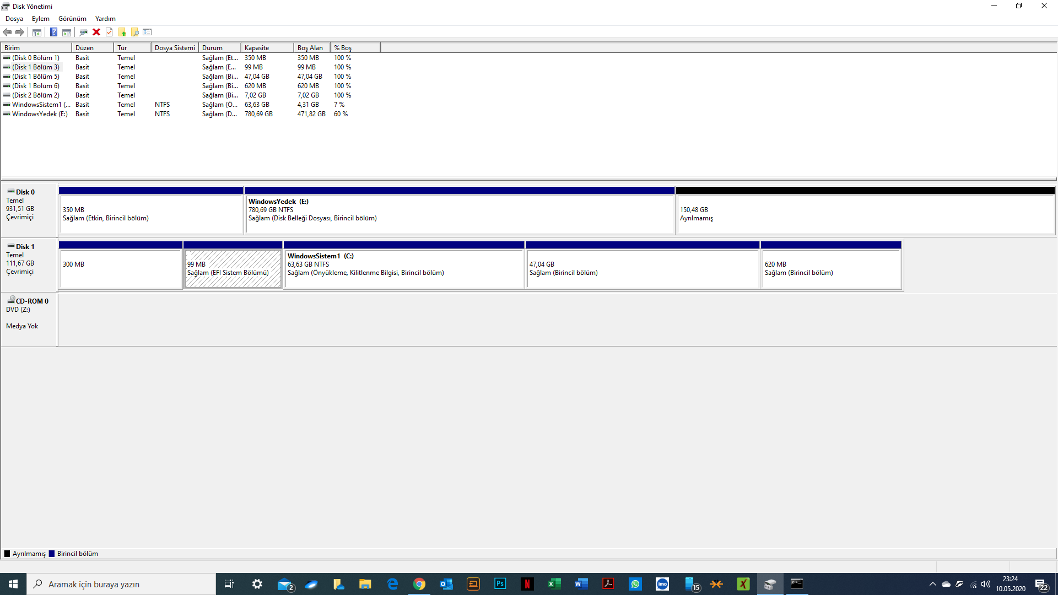Click the Back arrow in toolbar
The height and width of the screenshot is (595, 1058).
(x=7, y=32)
